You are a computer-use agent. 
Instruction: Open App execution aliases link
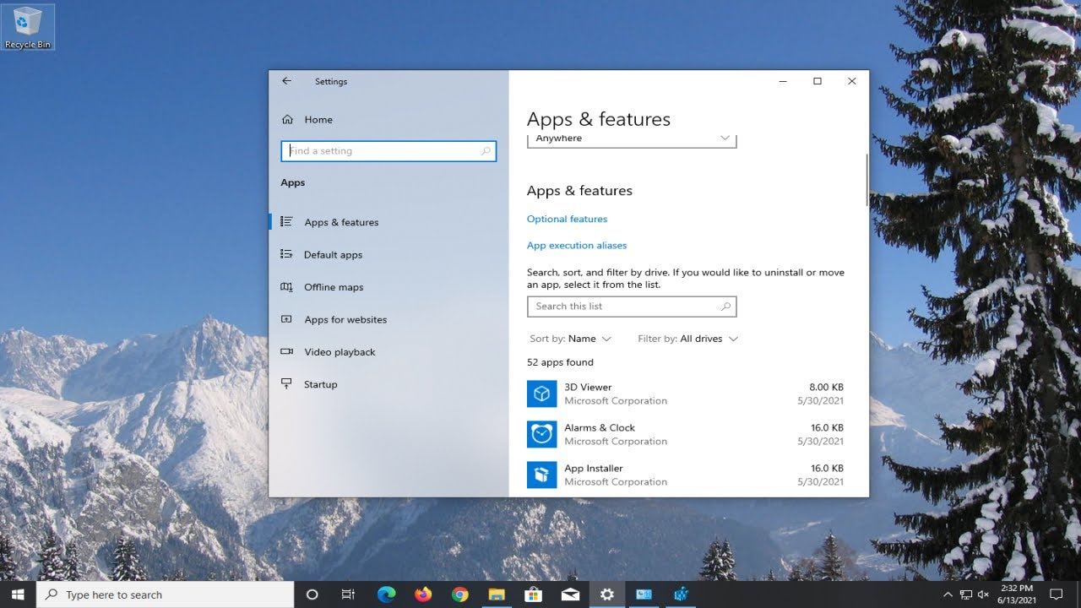[x=577, y=246]
